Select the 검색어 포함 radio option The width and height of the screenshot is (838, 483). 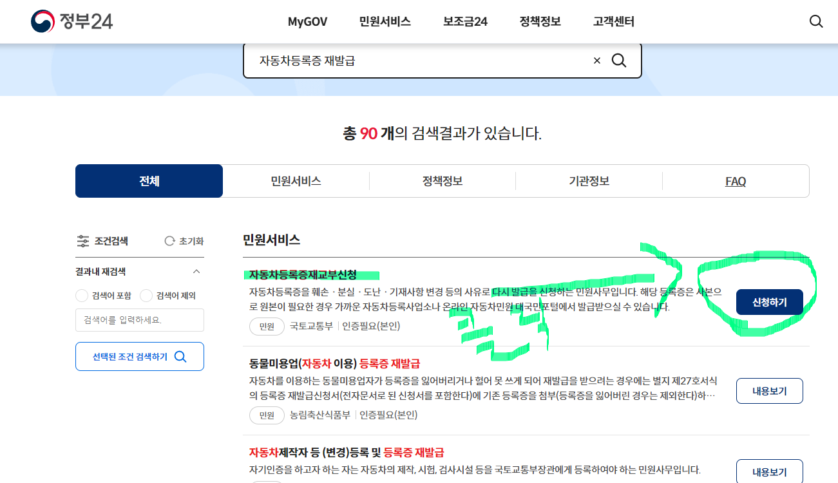coord(82,296)
